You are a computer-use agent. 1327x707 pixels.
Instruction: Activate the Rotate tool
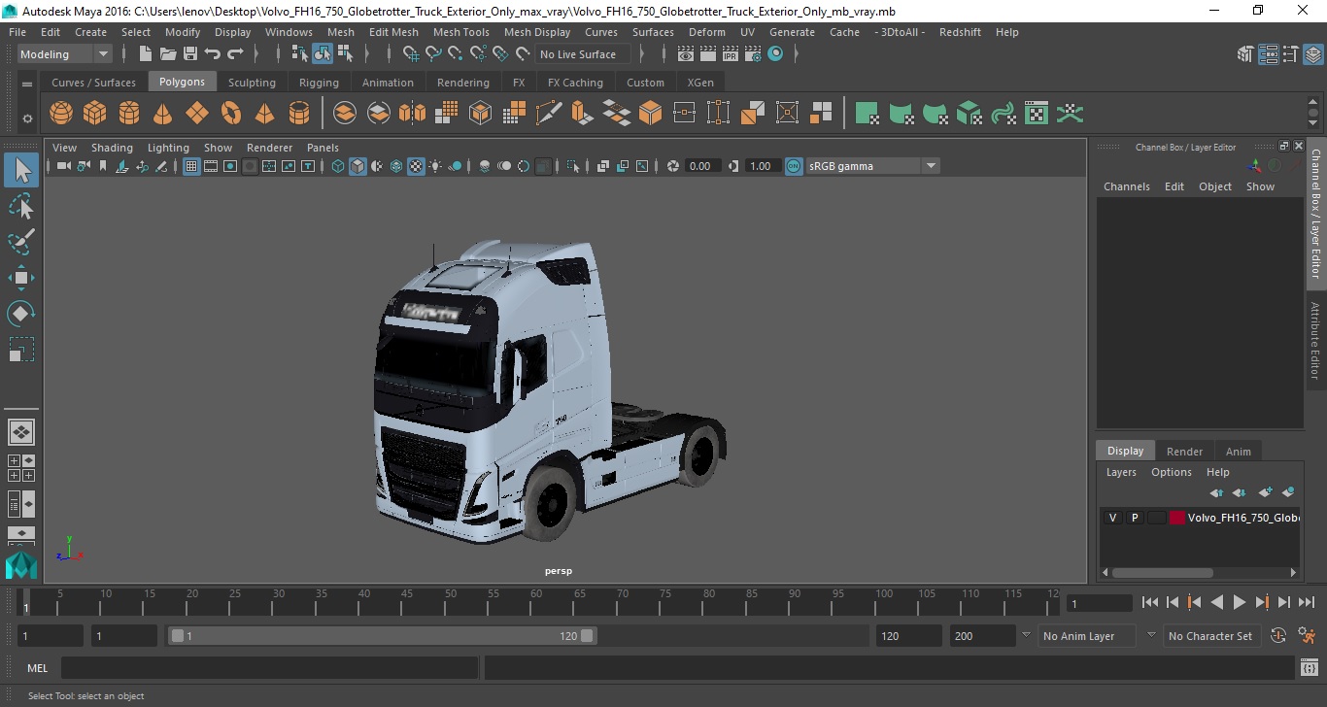pyautogui.click(x=21, y=313)
